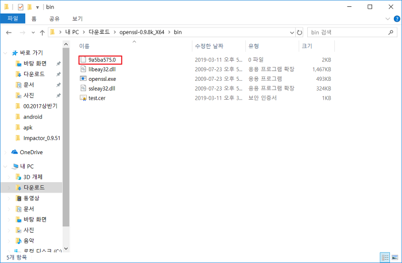Click the 내 PC breadcrumb
Viewport: 402px width, 263px height.
click(x=72, y=32)
